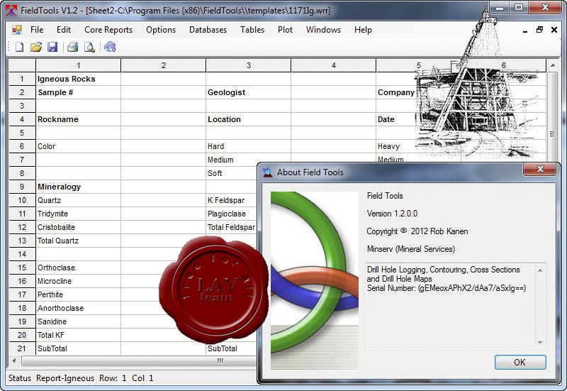Open the Plot menu
This screenshot has width=567, height=391.
[286, 30]
